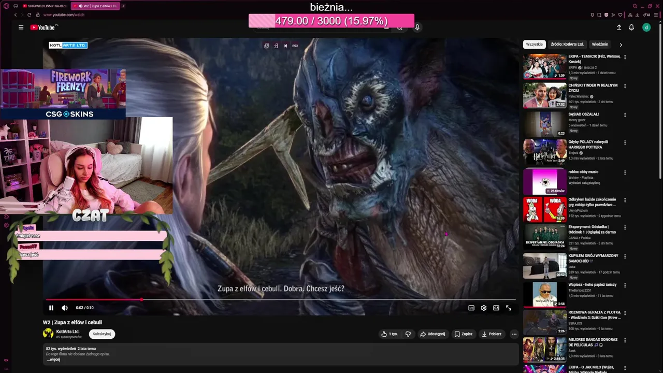Viewport: 663px width, 373px height.
Task: Toggle theater mode on the player
Action: [496, 308]
